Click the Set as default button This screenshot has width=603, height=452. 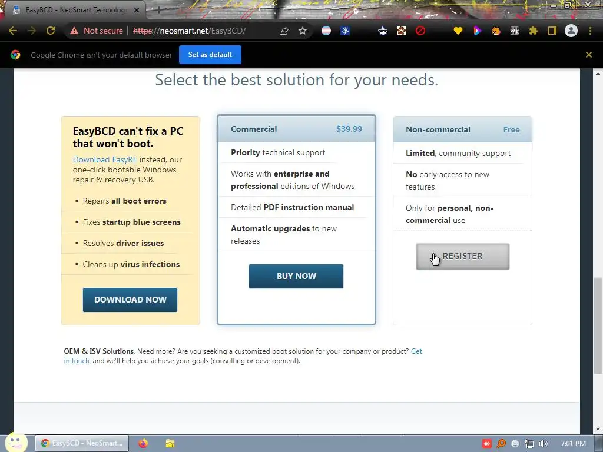coord(210,55)
